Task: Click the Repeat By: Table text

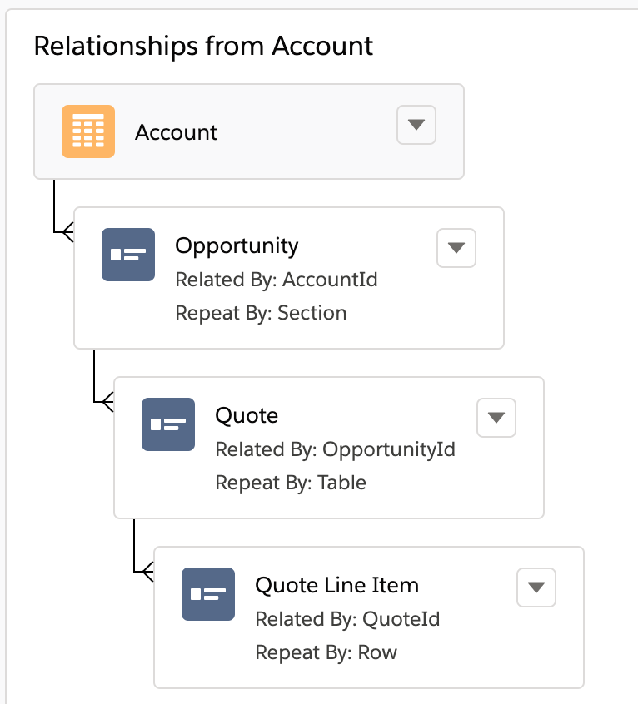Action: [291, 483]
